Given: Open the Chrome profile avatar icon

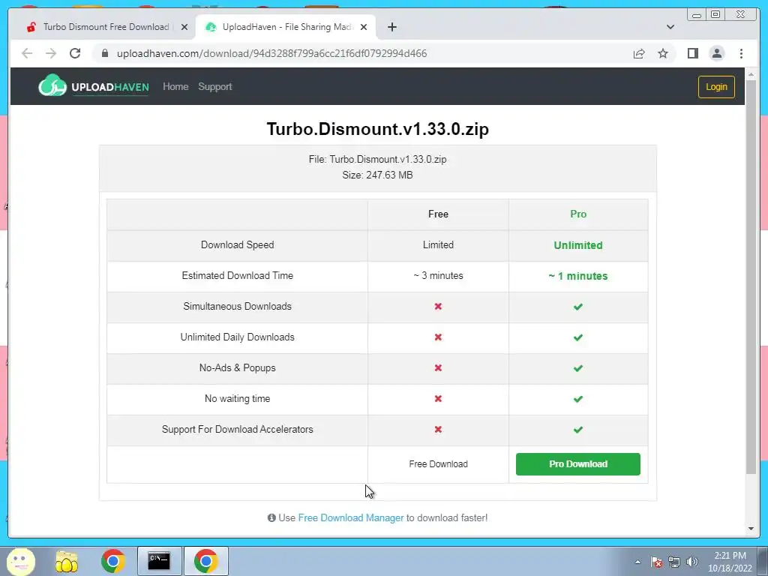Looking at the screenshot, I should [716, 53].
